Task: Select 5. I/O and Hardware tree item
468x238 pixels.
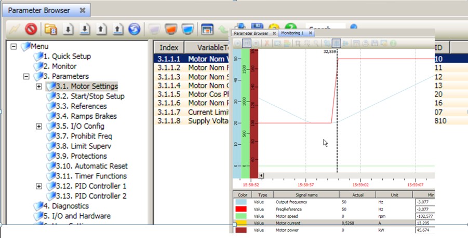Action: [x=77, y=216]
